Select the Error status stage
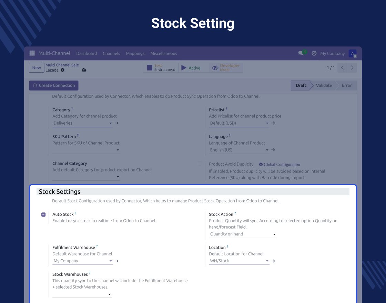 coord(347,85)
